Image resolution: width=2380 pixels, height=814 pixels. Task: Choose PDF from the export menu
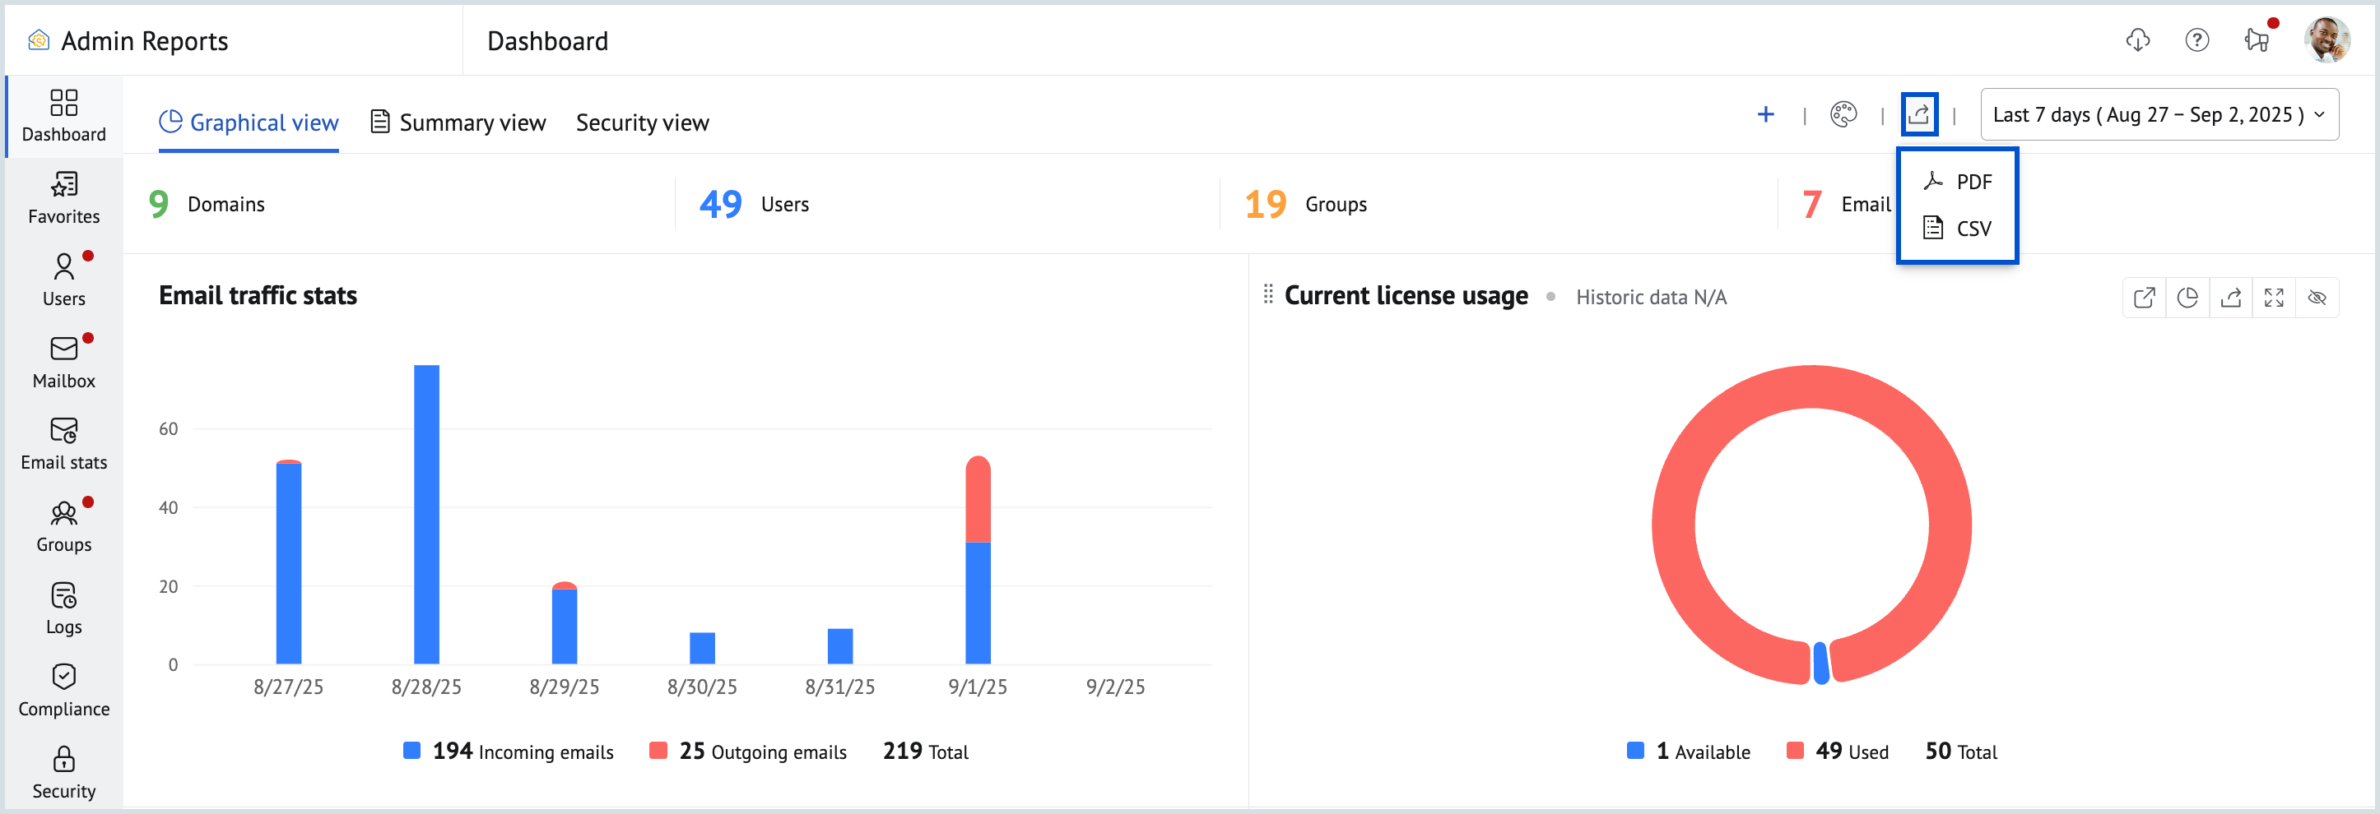click(1957, 182)
